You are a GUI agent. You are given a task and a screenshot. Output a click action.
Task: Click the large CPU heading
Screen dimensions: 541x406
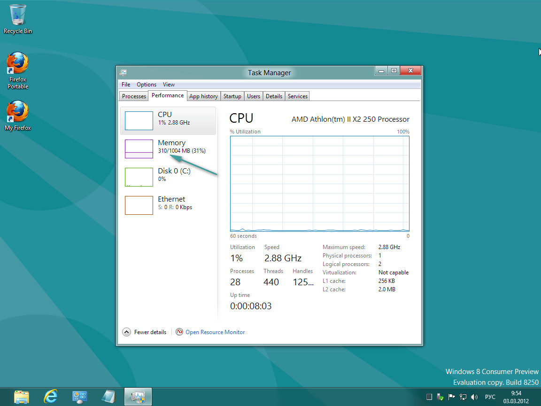(x=241, y=118)
